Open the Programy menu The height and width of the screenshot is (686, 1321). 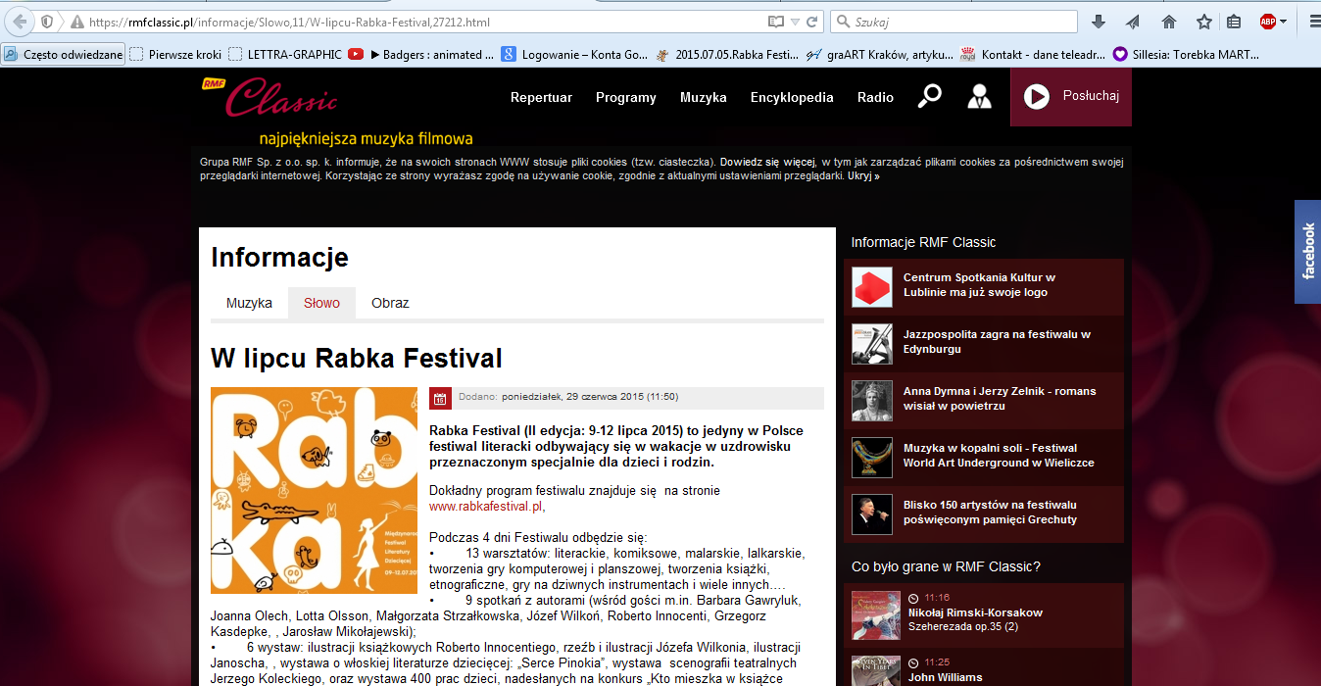point(626,97)
